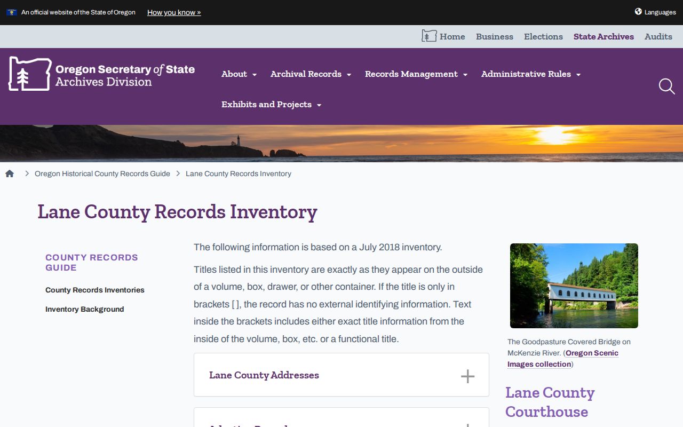Open Languages globe icon
Viewport: 683px width, 427px height.
pyautogui.click(x=638, y=12)
